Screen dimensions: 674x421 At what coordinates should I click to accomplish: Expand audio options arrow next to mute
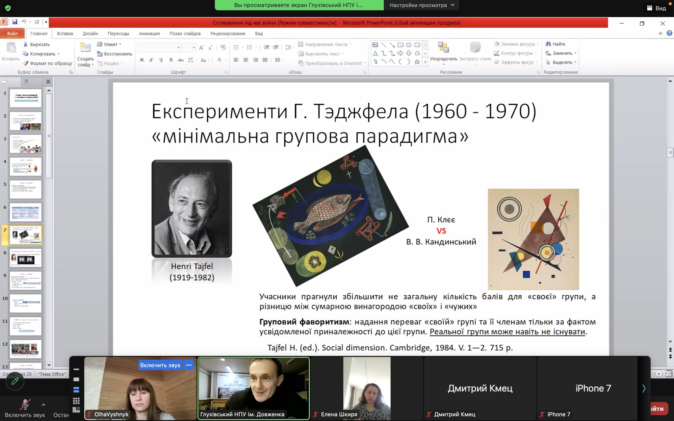(x=43, y=405)
